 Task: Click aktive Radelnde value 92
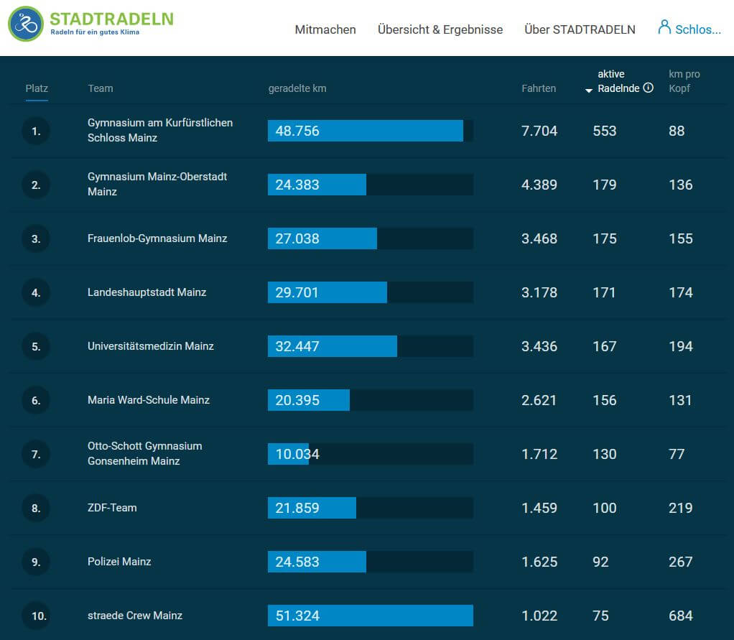tap(600, 561)
